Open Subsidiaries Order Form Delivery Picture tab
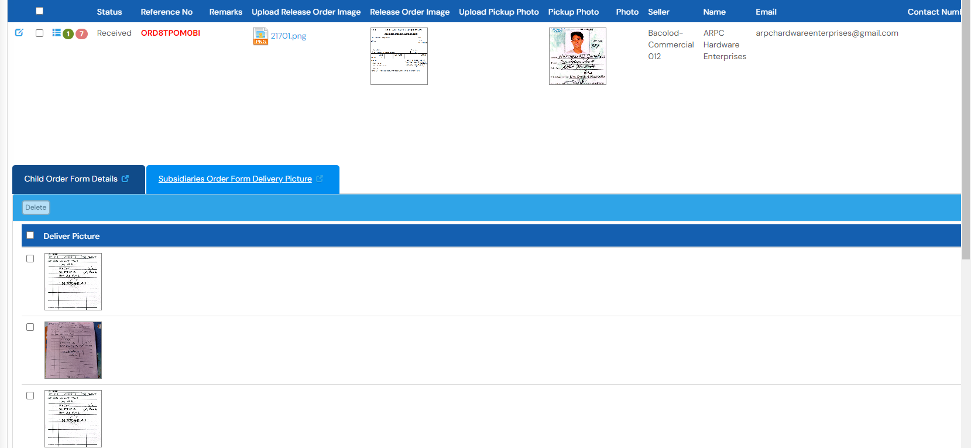The image size is (971, 448). [x=235, y=179]
